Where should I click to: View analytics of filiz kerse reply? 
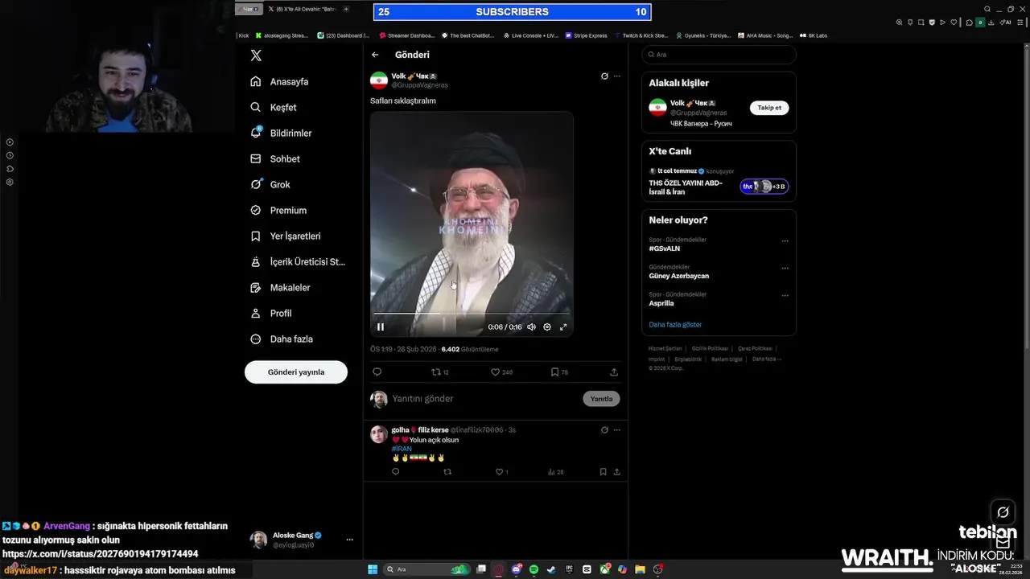555,472
